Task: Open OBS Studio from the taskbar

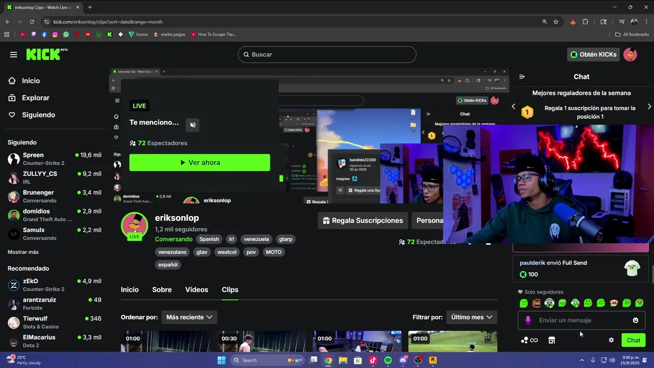Action: pyautogui.click(x=418, y=360)
